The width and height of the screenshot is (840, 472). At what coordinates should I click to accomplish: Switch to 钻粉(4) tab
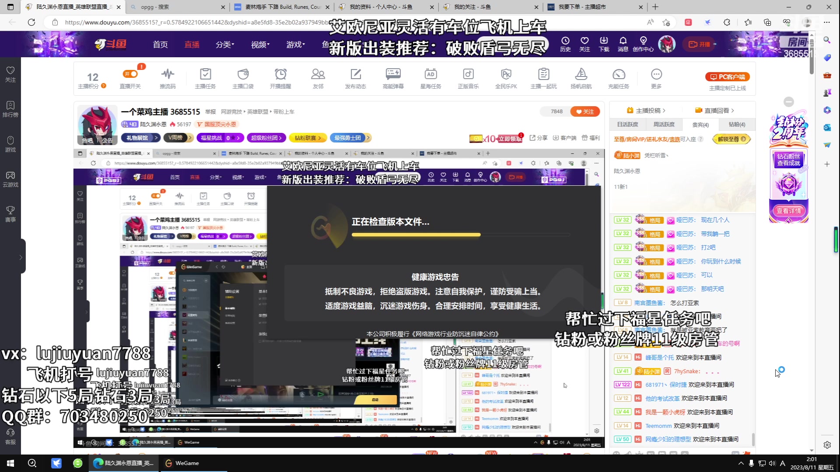pos(737,125)
